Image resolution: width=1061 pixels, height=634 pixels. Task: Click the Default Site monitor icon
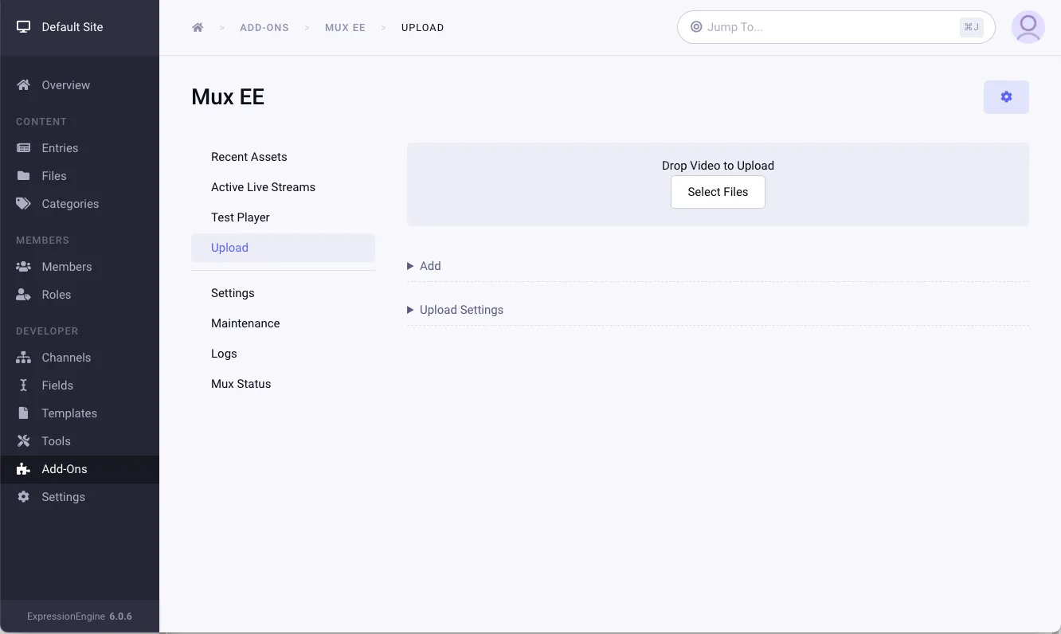[x=24, y=27]
